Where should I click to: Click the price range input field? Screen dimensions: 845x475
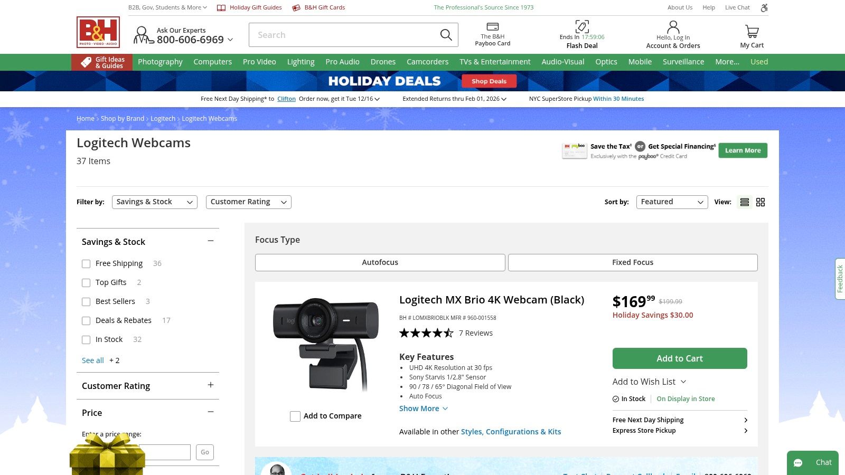(165, 452)
